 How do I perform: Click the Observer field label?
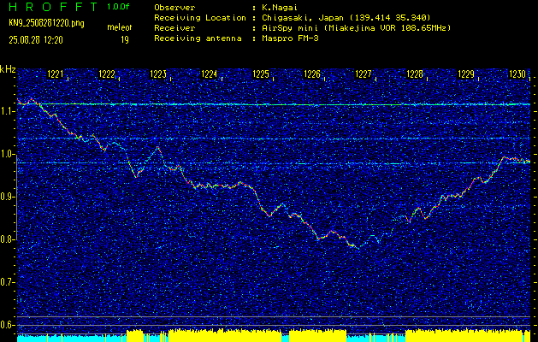[174, 7]
